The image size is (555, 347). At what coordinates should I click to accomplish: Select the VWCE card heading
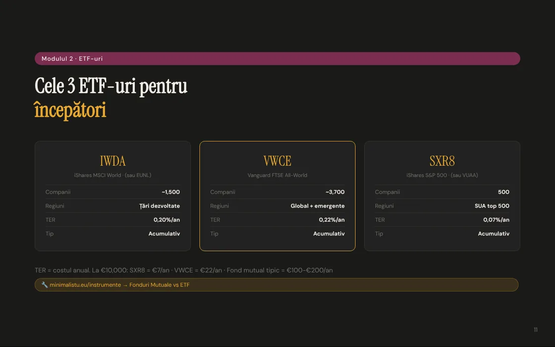277,161
